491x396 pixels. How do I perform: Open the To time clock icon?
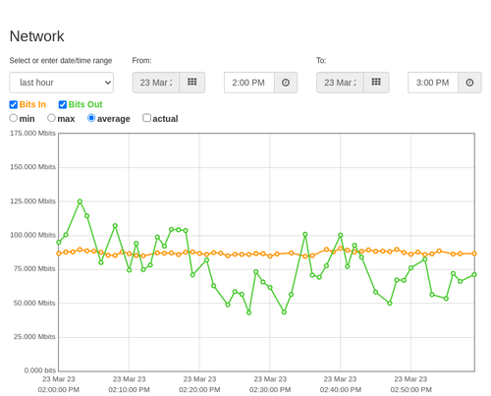(x=469, y=83)
